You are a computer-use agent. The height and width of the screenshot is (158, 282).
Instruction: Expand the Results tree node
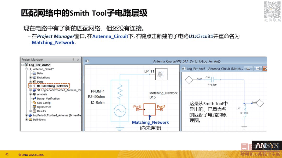pos(31,111)
